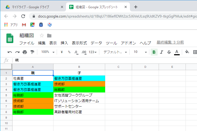
Task: Click the 最終編集: 3 分前 link
Action: [170, 42]
